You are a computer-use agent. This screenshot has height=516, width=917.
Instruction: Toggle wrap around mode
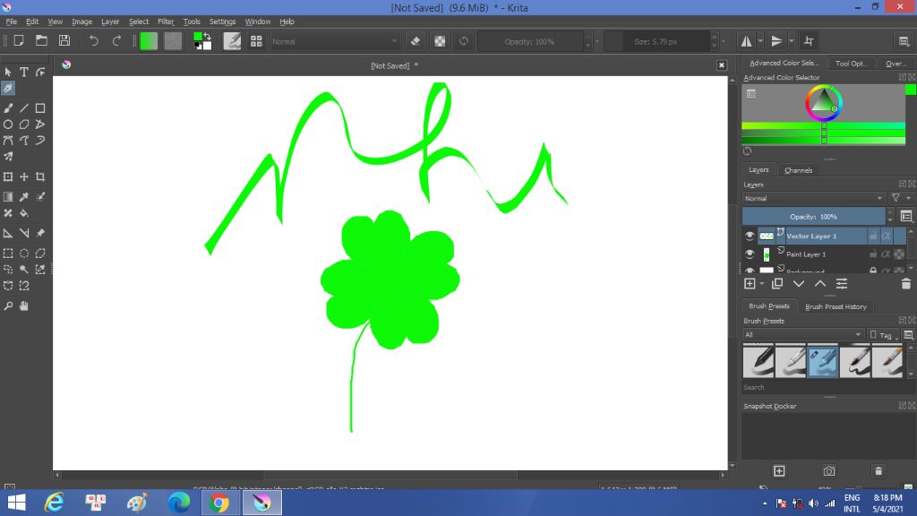[809, 41]
